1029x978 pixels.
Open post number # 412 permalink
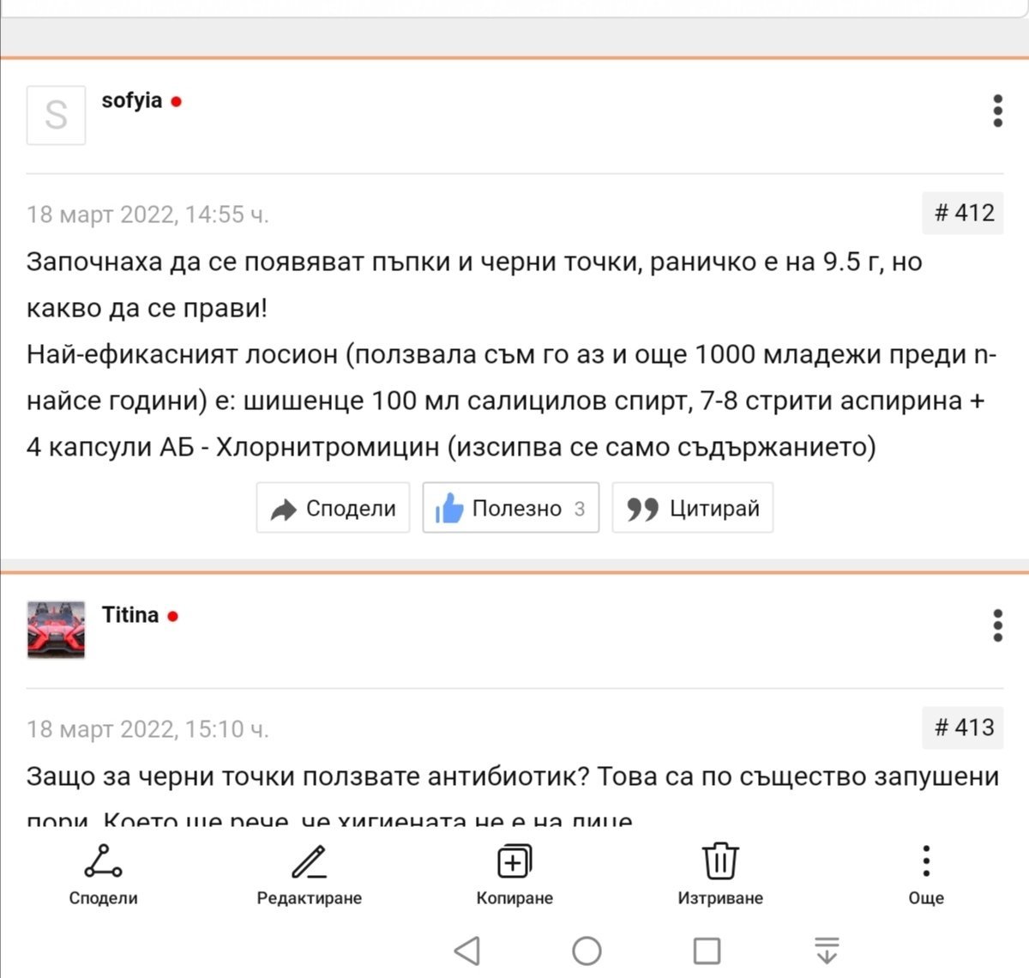[964, 213]
